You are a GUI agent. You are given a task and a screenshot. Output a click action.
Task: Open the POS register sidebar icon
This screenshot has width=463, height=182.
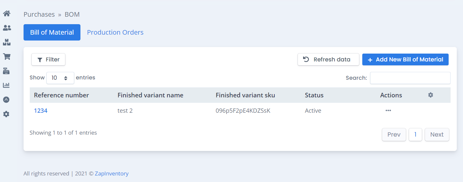pos(7,71)
